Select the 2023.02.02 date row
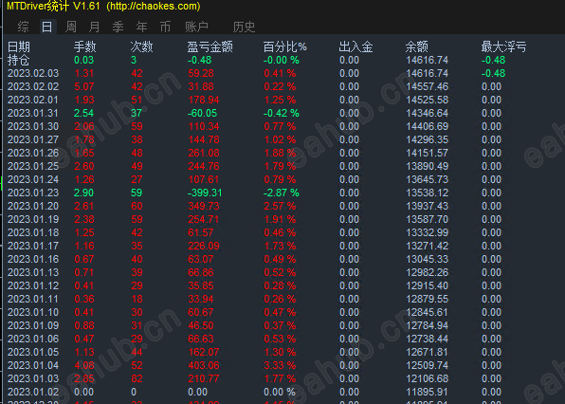 (x=33, y=87)
